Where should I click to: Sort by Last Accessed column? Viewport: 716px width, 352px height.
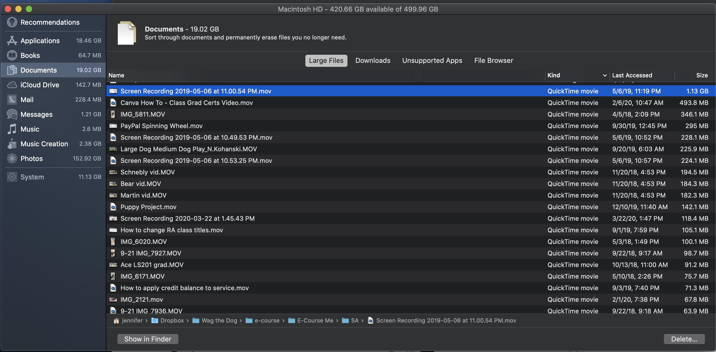click(632, 75)
